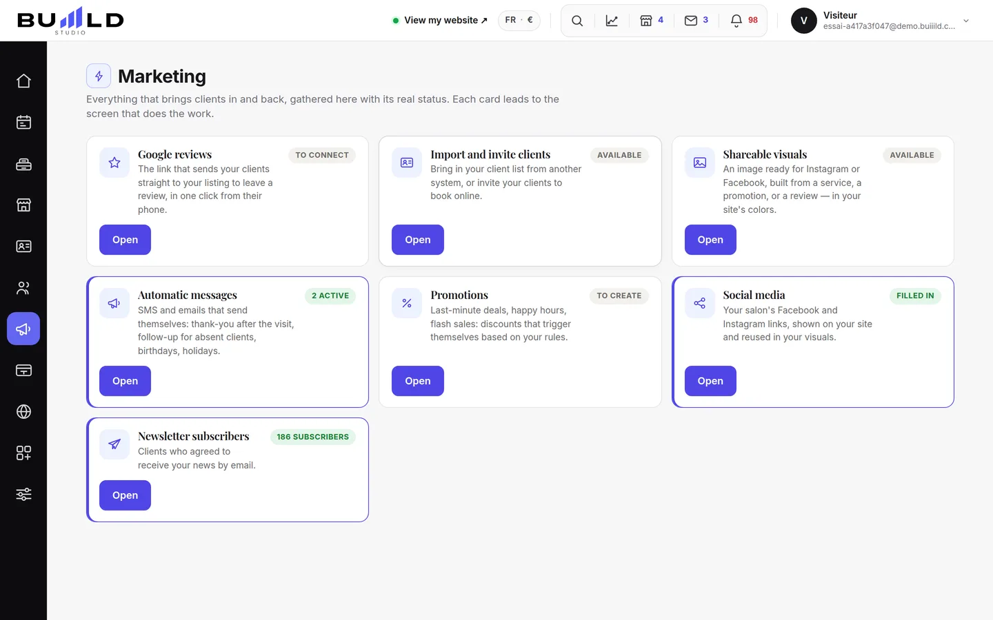Follow the View my website link
This screenshot has width=993, height=620.
pyautogui.click(x=440, y=20)
